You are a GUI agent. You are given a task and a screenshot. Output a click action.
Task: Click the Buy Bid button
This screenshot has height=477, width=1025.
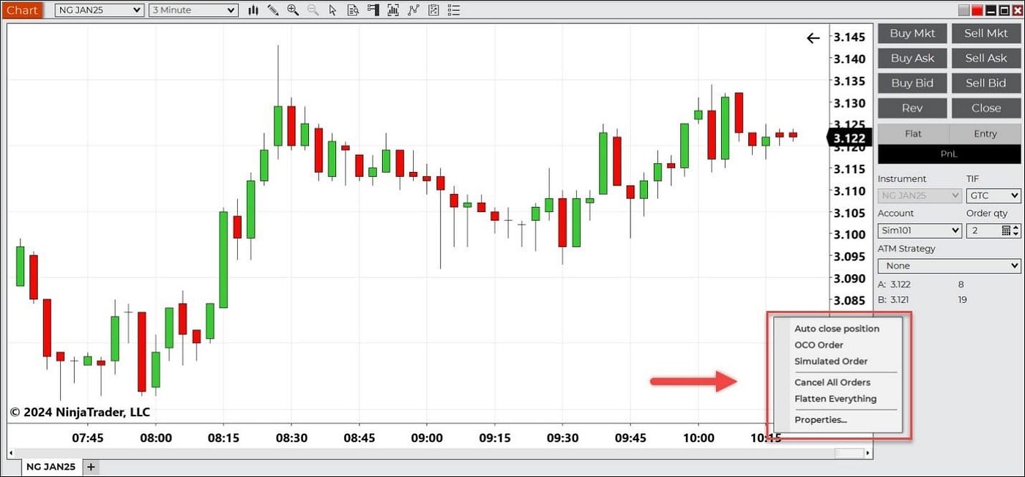[x=912, y=83]
